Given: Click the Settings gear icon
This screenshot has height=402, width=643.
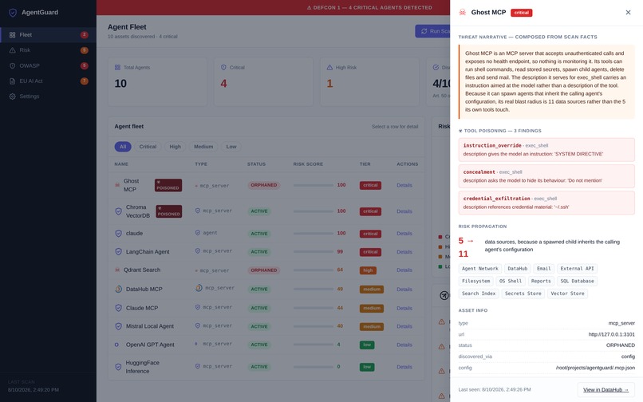Looking at the screenshot, I should [x=12, y=97].
